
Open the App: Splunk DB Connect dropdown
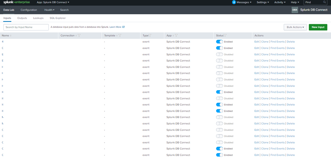pos(53,2)
